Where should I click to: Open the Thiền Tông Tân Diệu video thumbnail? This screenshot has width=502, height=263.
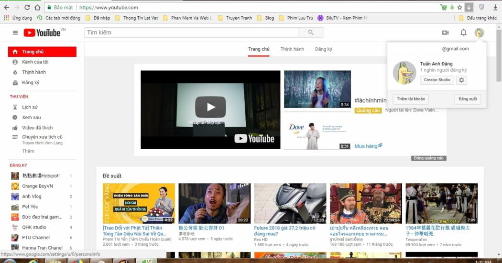coord(139,203)
